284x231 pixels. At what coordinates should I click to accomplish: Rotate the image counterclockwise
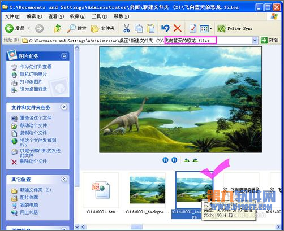pyautogui.click(x=195, y=160)
